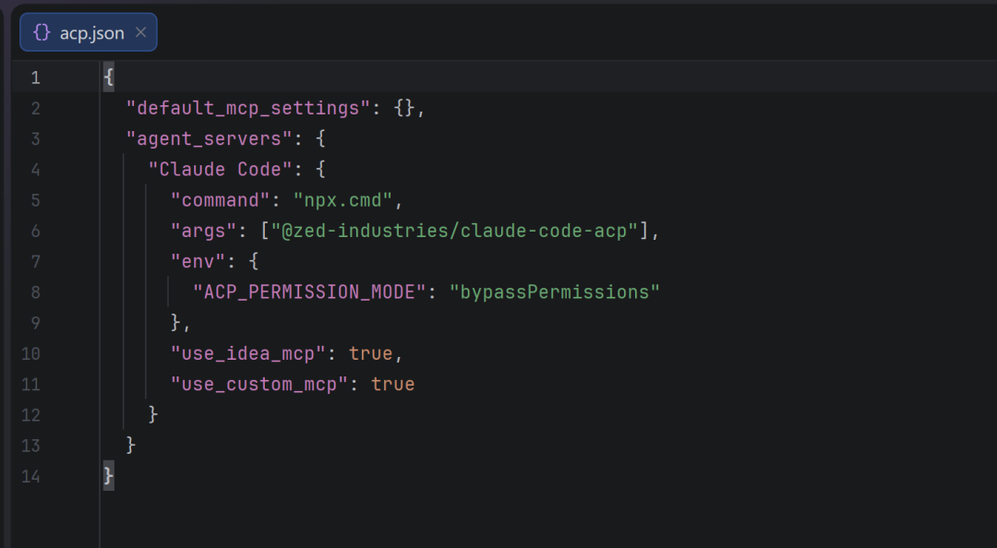The width and height of the screenshot is (997, 548).
Task: Click line number 1 in the gutter
Action: (36, 77)
